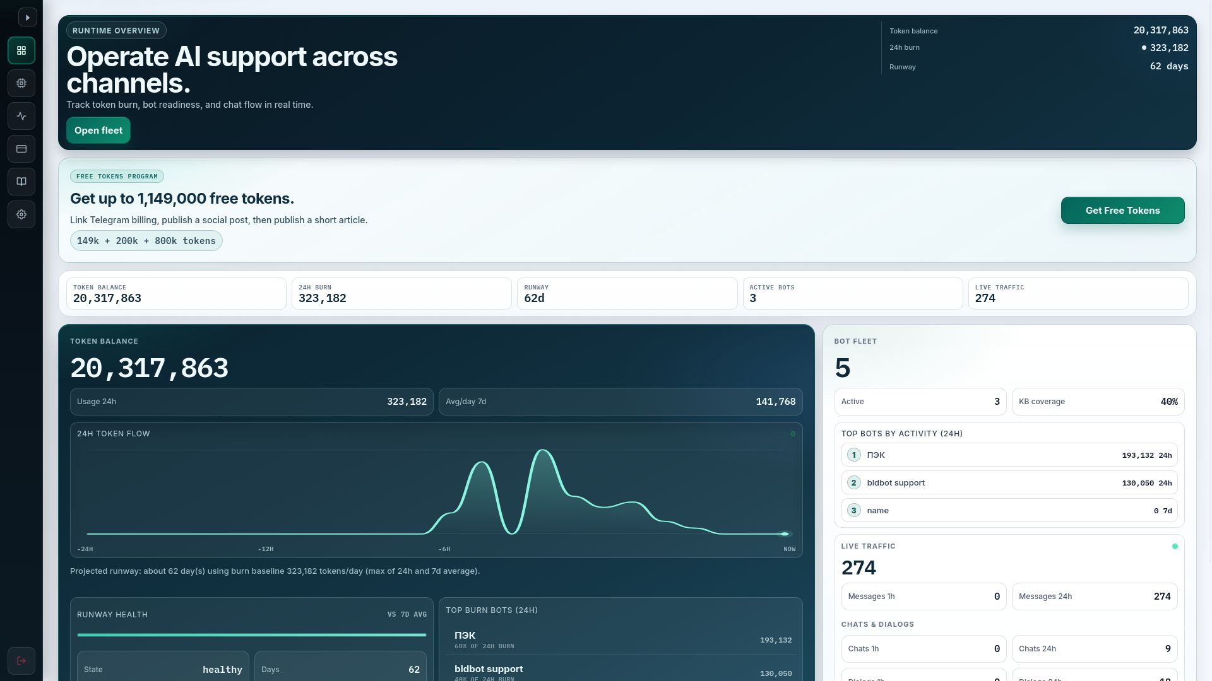The image size is (1212, 681).
Task: Click the runway health progress bar
Action: (x=251, y=635)
